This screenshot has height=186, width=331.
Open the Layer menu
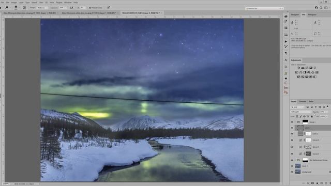click(21, 3)
